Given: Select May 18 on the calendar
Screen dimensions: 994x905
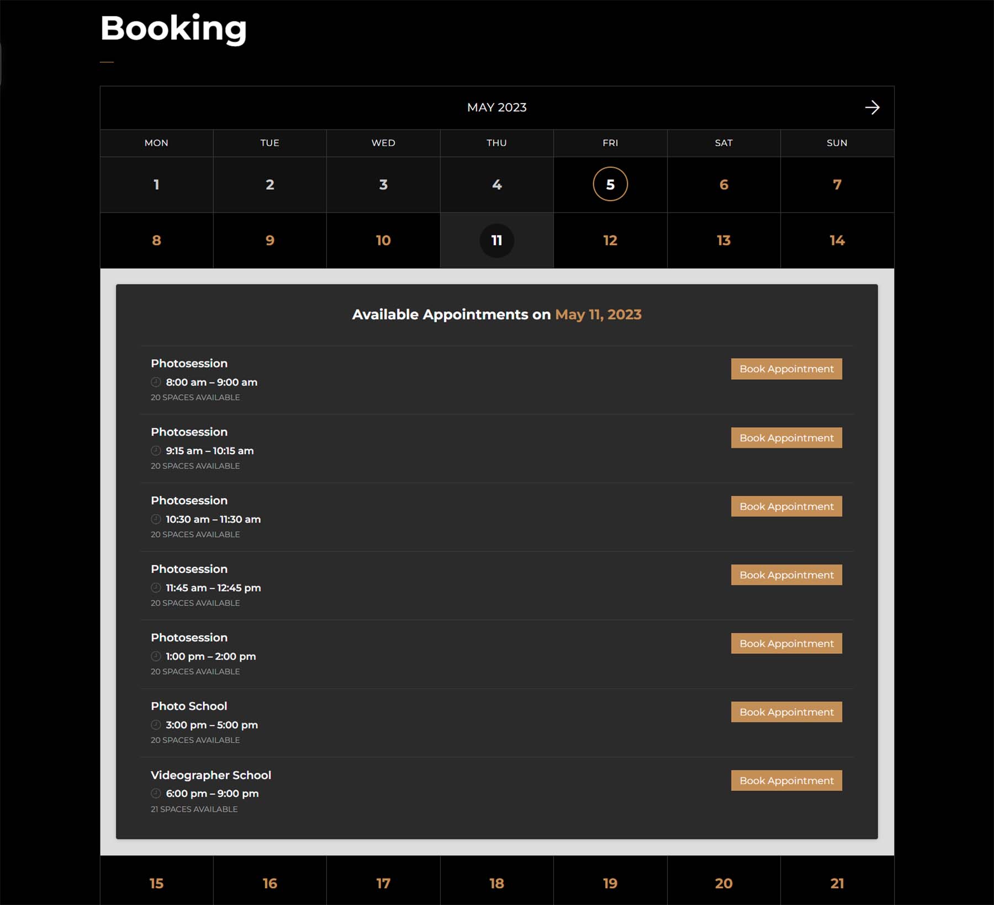Looking at the screenshot, I should (x=496, y=883).
